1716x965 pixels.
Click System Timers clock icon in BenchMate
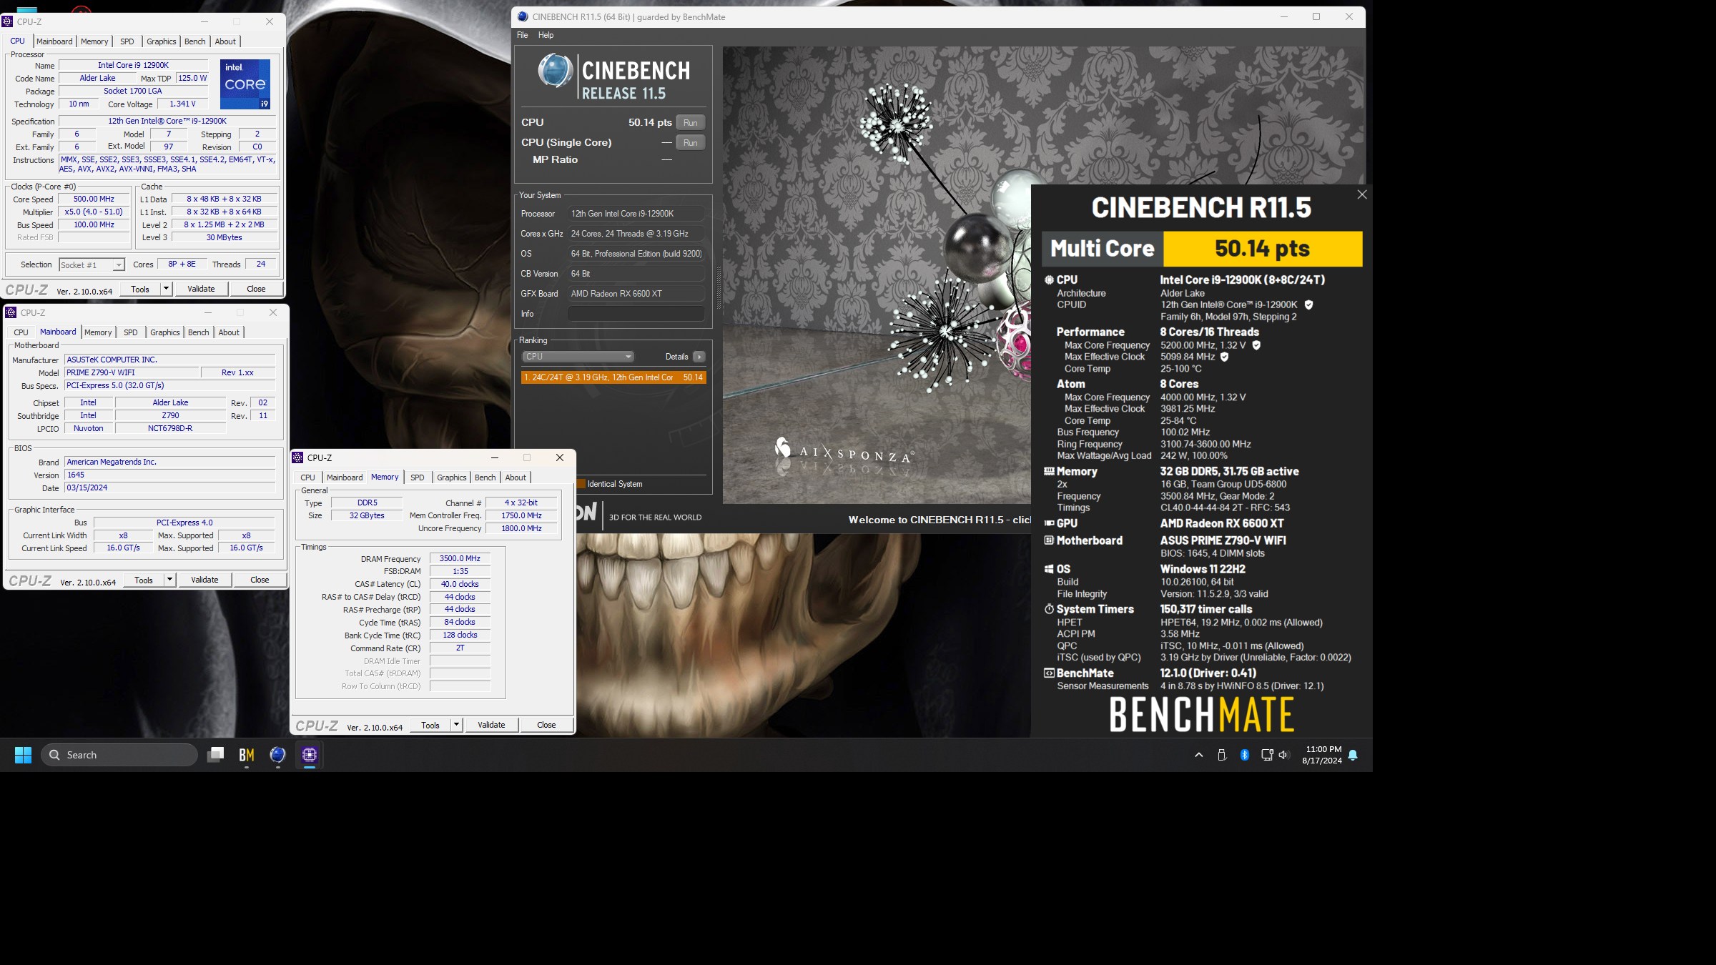point(1049,610)
